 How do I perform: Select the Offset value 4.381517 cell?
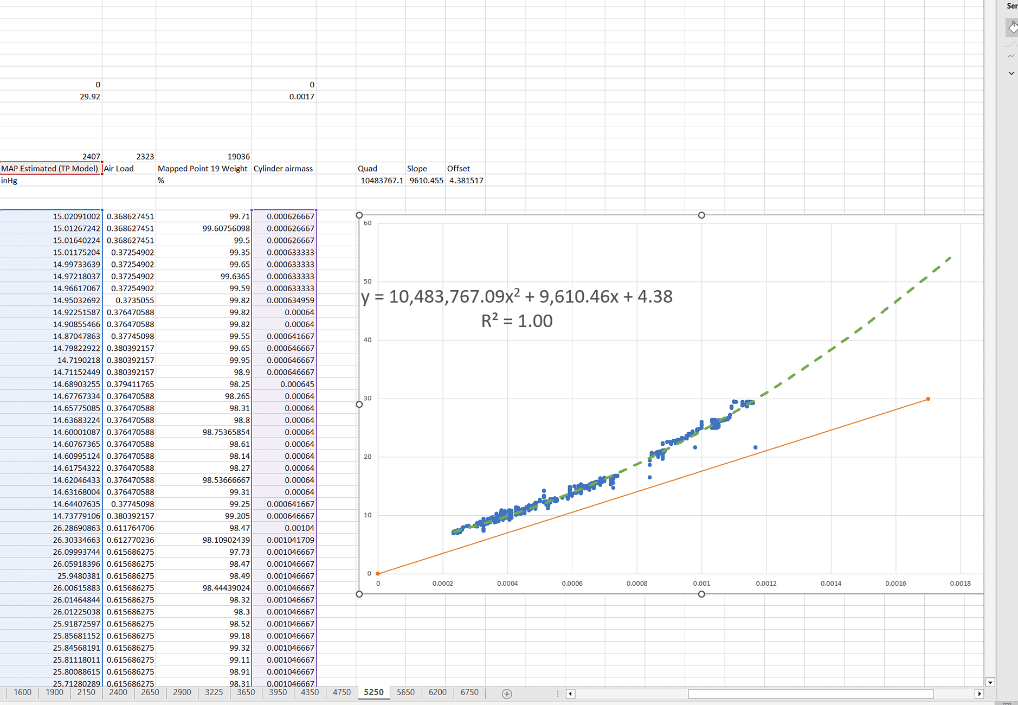(x=466, y=181)
